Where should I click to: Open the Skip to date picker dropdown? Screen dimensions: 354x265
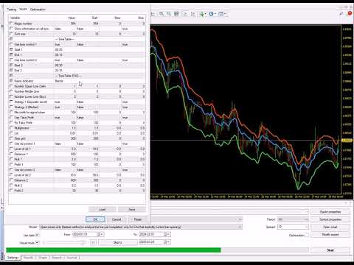pos(168,242)
